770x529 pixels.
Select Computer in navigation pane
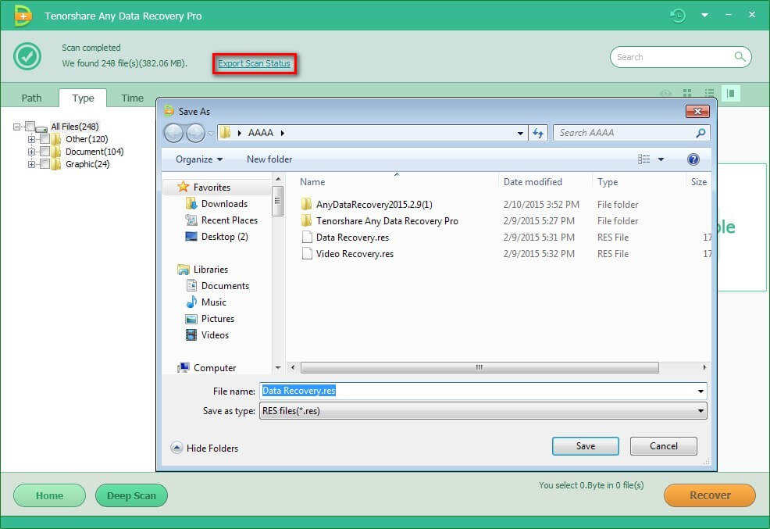click(215, 368)
